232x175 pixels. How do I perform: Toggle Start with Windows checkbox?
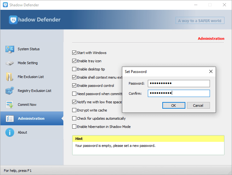point(74,53)
